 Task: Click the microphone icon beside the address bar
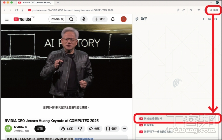pyautogui.click(x=23, y=10)
